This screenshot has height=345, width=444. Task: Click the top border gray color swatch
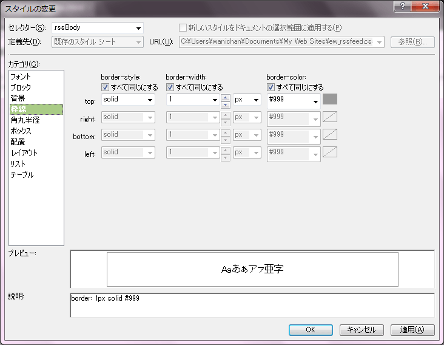coord(330,99)
